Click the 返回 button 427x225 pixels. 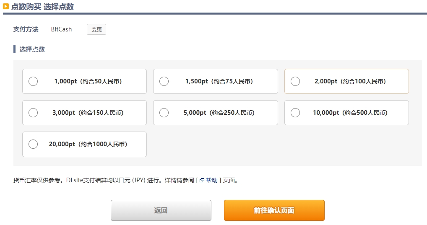pyautogui.click(x=161, y=210)
